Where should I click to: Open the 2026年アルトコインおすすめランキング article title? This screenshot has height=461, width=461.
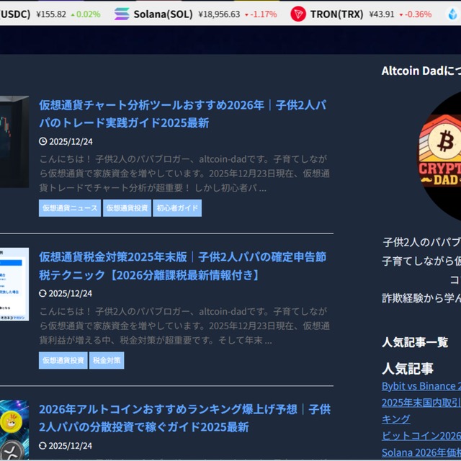(x=184, y=418)
